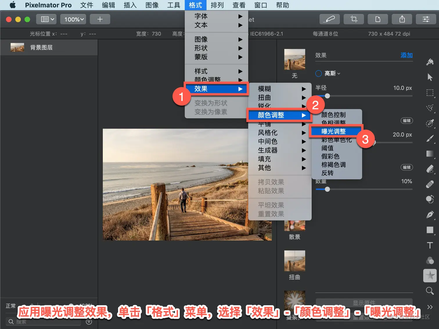The image size is (439, 329).
Task: Choose the 曝光调整 entry
Action: (335, 131)
